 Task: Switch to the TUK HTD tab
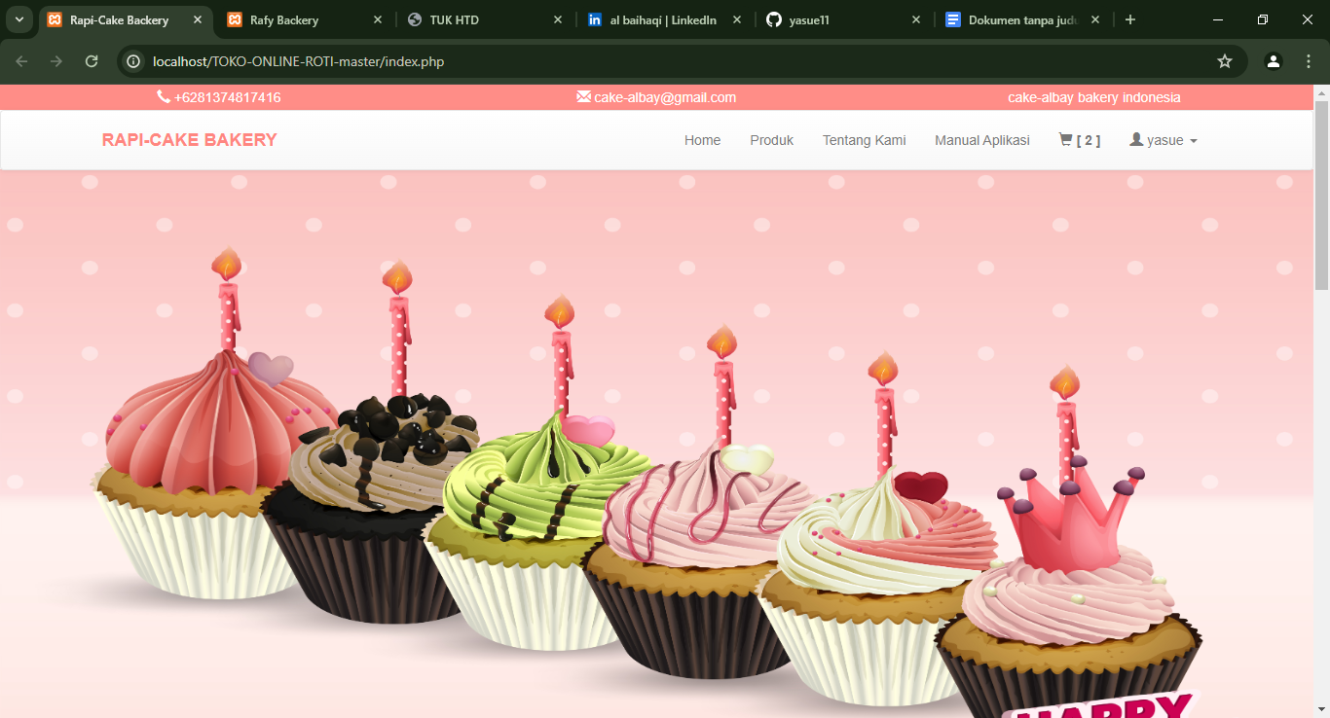(484, 19)
